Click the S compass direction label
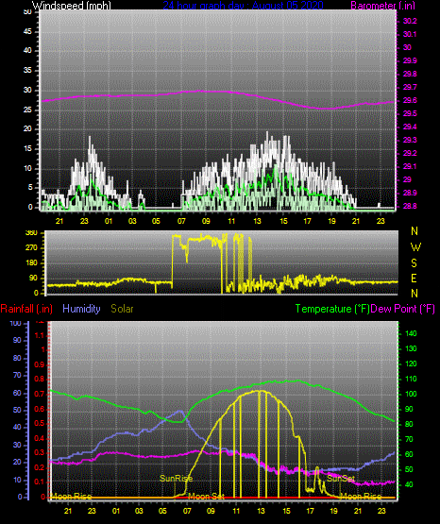Screen dimensions: 440x524 [414, 263]
